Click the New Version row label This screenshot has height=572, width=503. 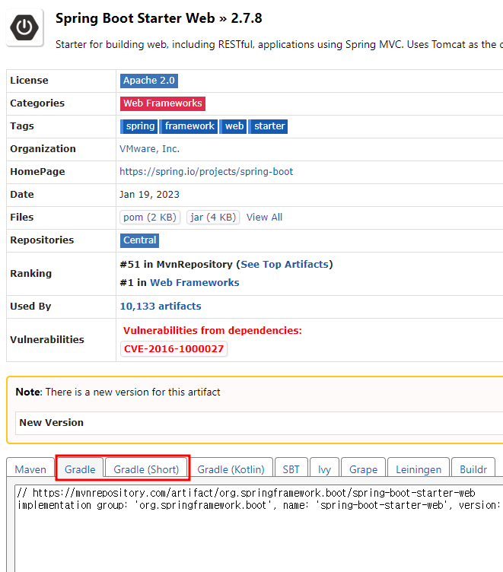pyautogui.click(x=52, y=422)
